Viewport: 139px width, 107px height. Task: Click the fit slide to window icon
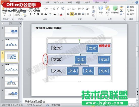tap(134, 105)
